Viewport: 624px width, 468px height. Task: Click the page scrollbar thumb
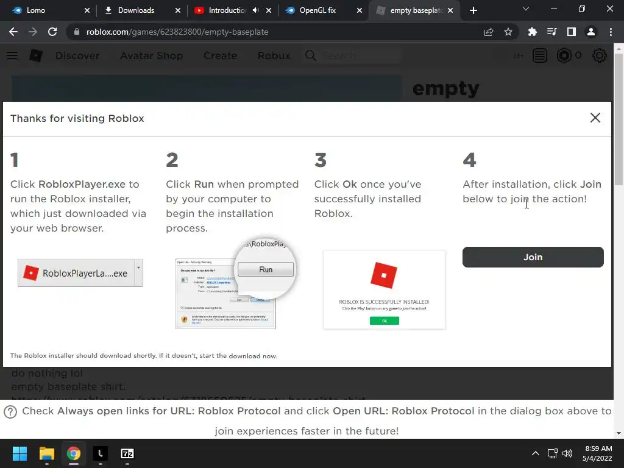(x=619, y=119)
